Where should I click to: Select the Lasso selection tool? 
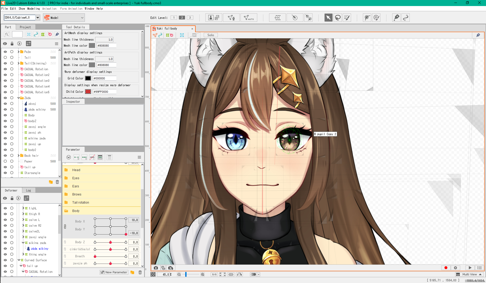(x=338, y=18)
